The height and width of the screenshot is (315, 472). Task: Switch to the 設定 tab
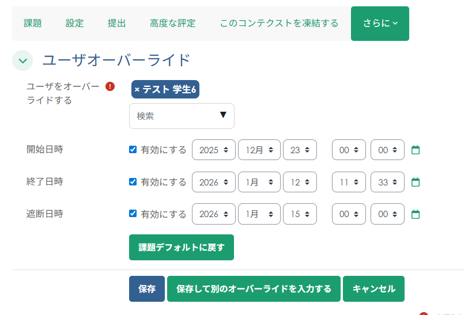pos(74,24)
